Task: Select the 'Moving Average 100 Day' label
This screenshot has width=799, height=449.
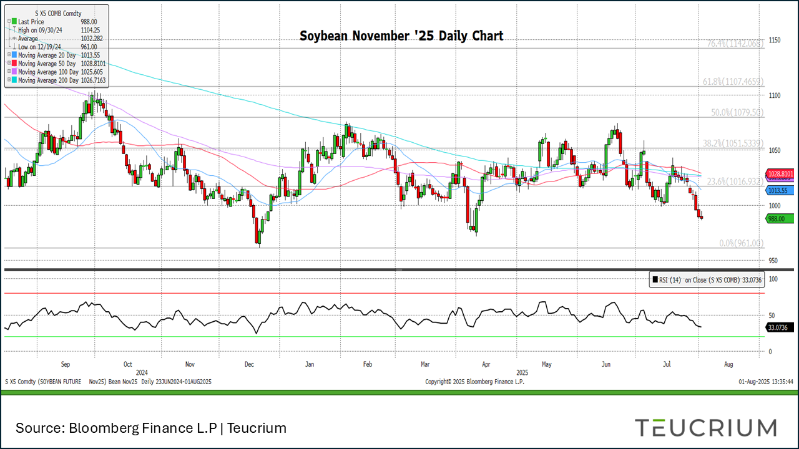Action: point(48,72)
